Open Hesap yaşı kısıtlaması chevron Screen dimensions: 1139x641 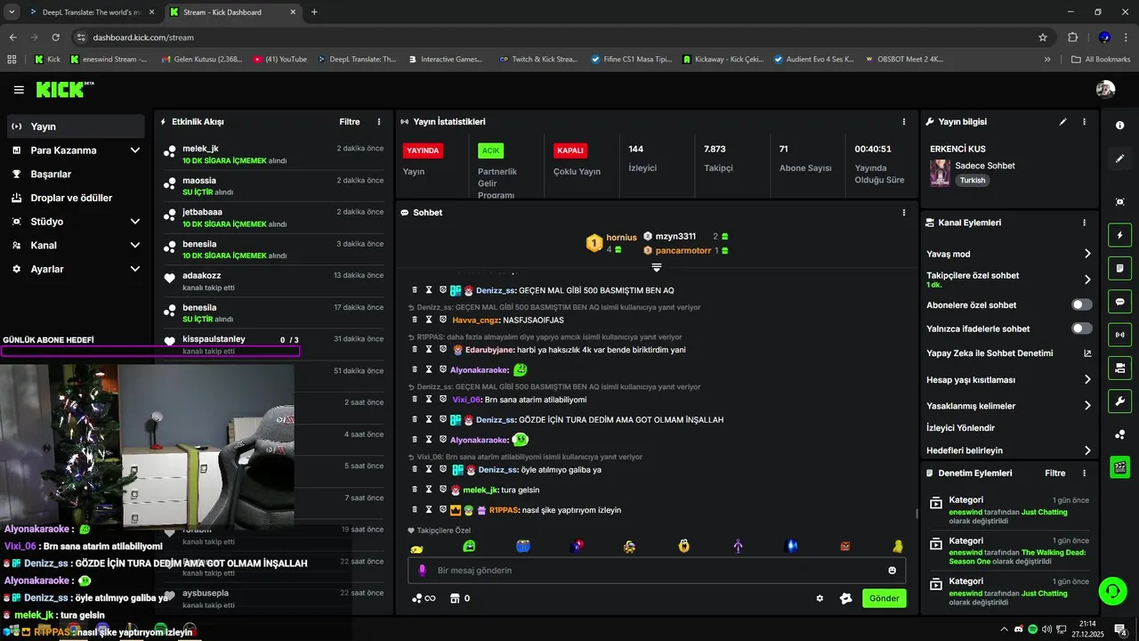pyautogui.click(x=1087, y=379)
